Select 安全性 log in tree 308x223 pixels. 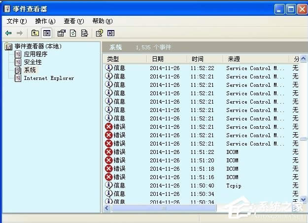33,62
